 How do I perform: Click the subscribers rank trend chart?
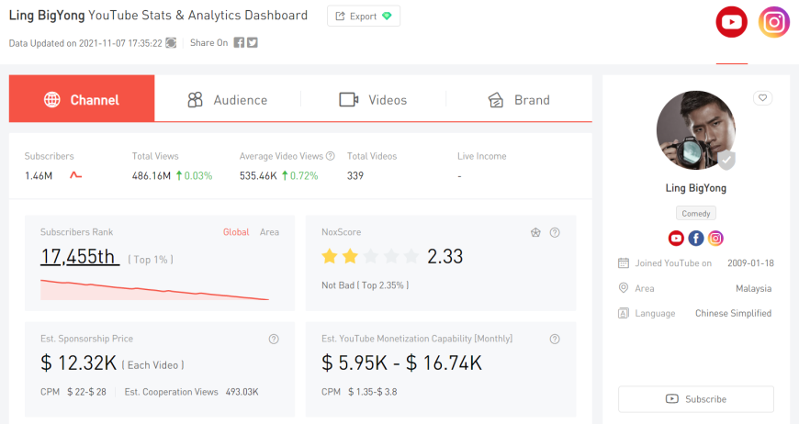click(x=154, y=290)
